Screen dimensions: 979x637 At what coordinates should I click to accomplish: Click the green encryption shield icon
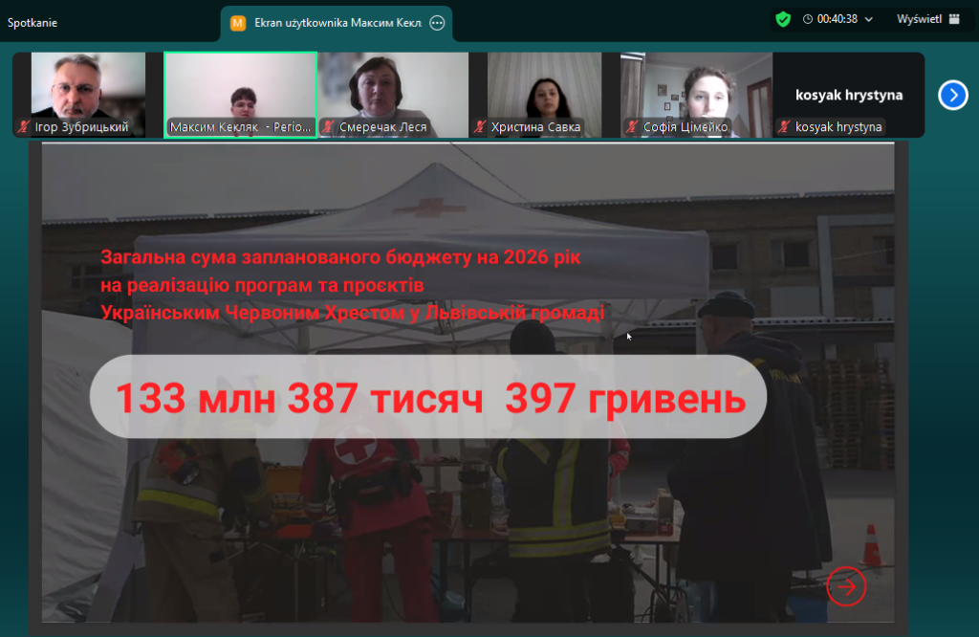783,19
